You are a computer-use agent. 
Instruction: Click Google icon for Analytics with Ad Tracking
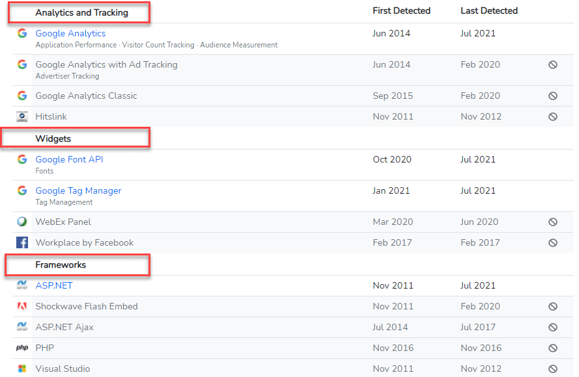tap(22, 64)
